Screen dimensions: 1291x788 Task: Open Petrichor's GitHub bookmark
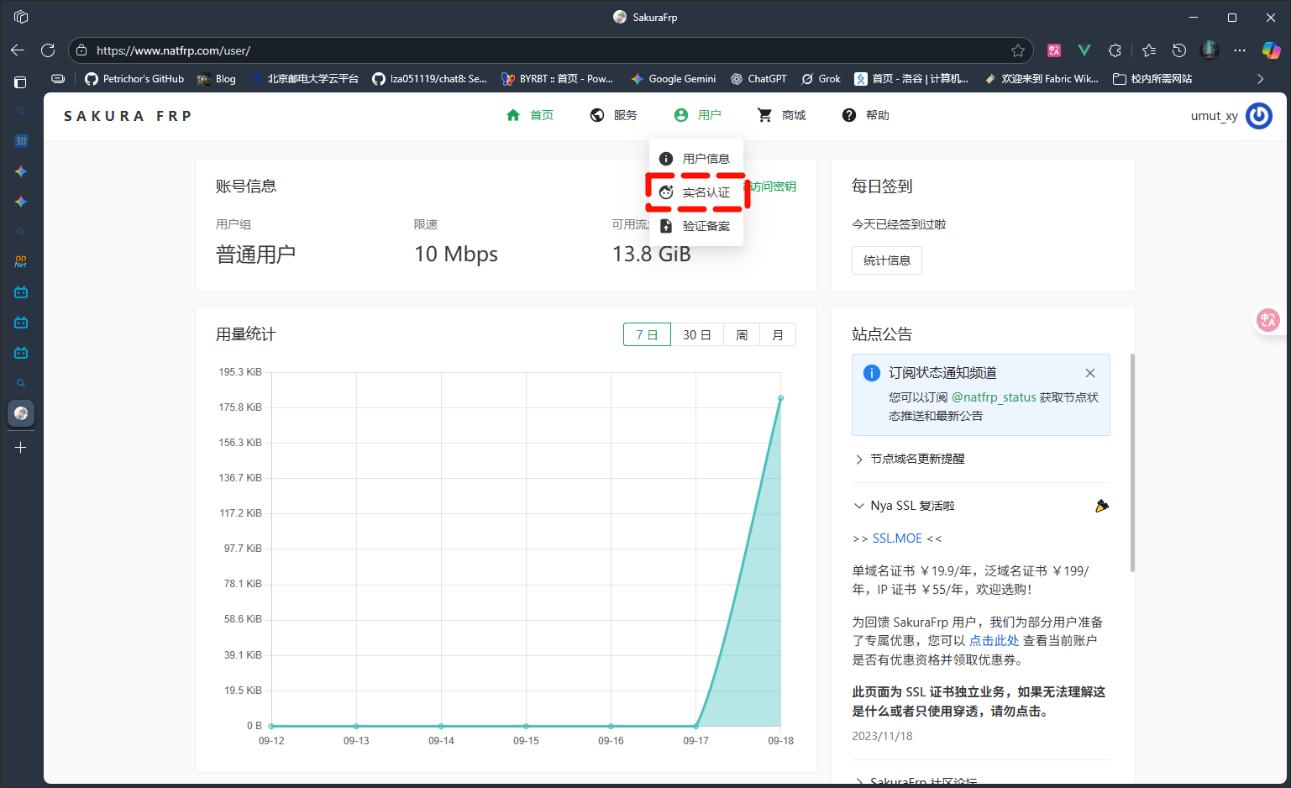[x=134, y=79]
